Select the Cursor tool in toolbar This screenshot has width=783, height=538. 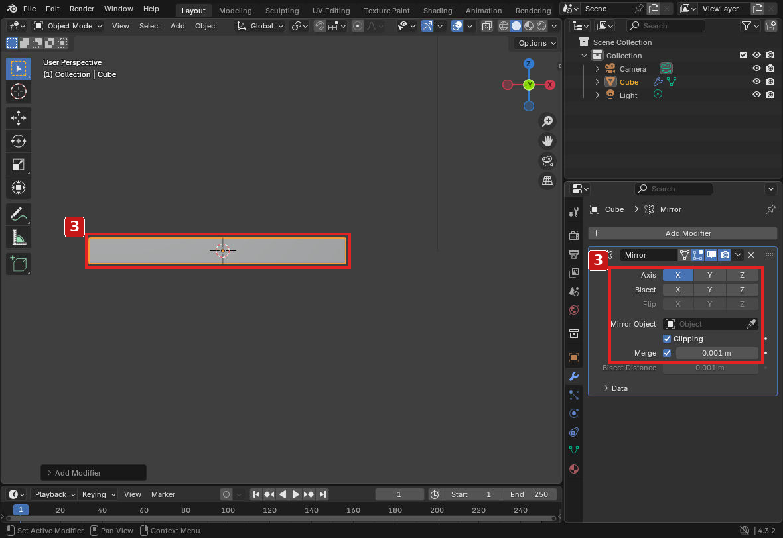(x=19, y=91)
